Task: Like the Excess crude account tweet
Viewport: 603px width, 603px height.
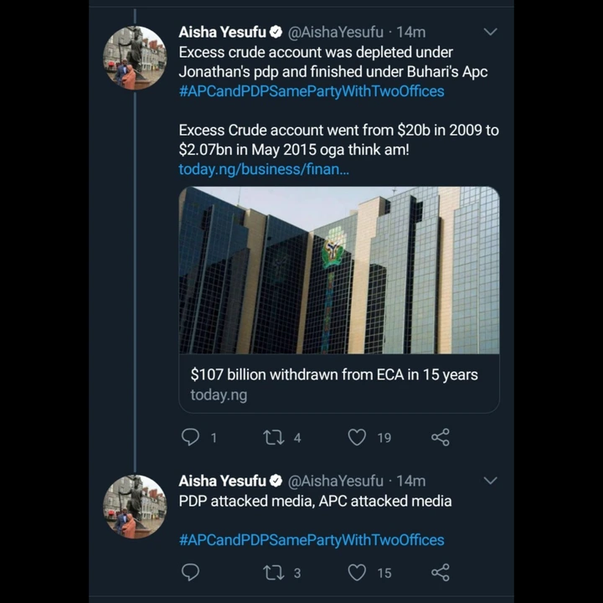Action: pos(358,437)
